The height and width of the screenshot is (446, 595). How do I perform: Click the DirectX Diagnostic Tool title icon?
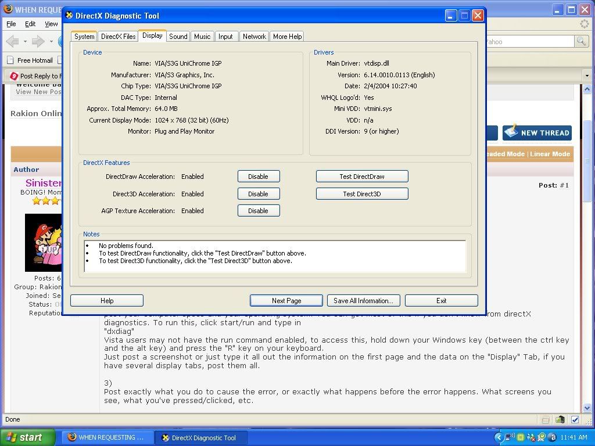pos(69,15)
